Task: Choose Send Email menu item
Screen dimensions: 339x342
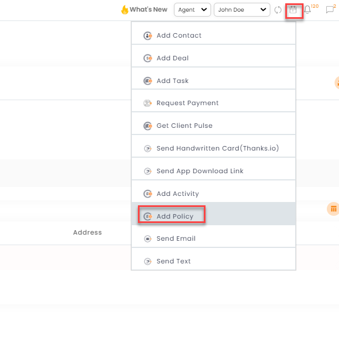Action: tap(213, 239)
